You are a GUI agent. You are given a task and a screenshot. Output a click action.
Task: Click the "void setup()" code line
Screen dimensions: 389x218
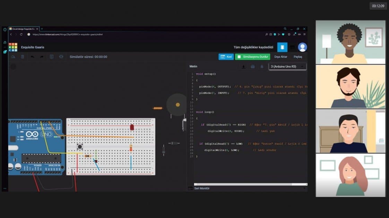206,74
